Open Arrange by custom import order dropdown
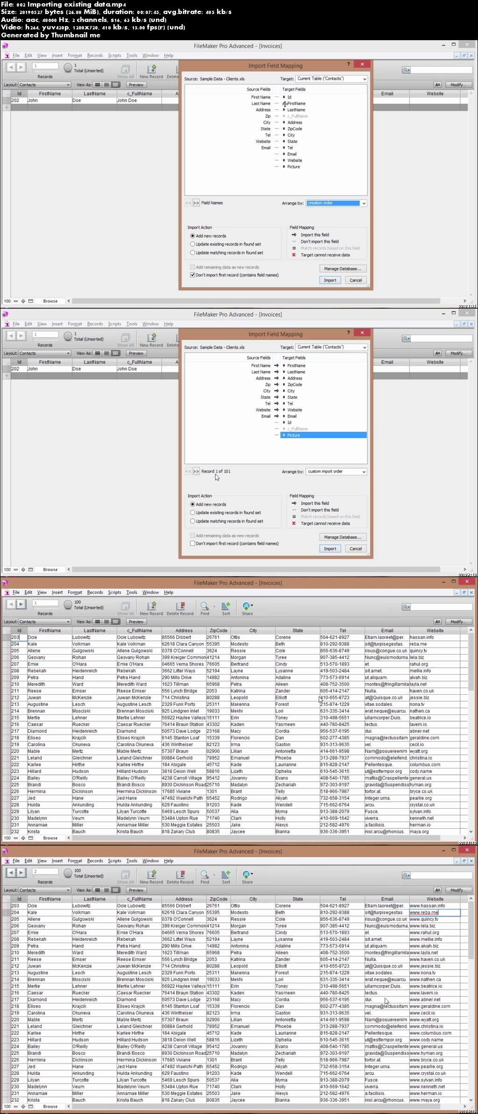This screenshot has width=478, height=1114. point(337,472)
